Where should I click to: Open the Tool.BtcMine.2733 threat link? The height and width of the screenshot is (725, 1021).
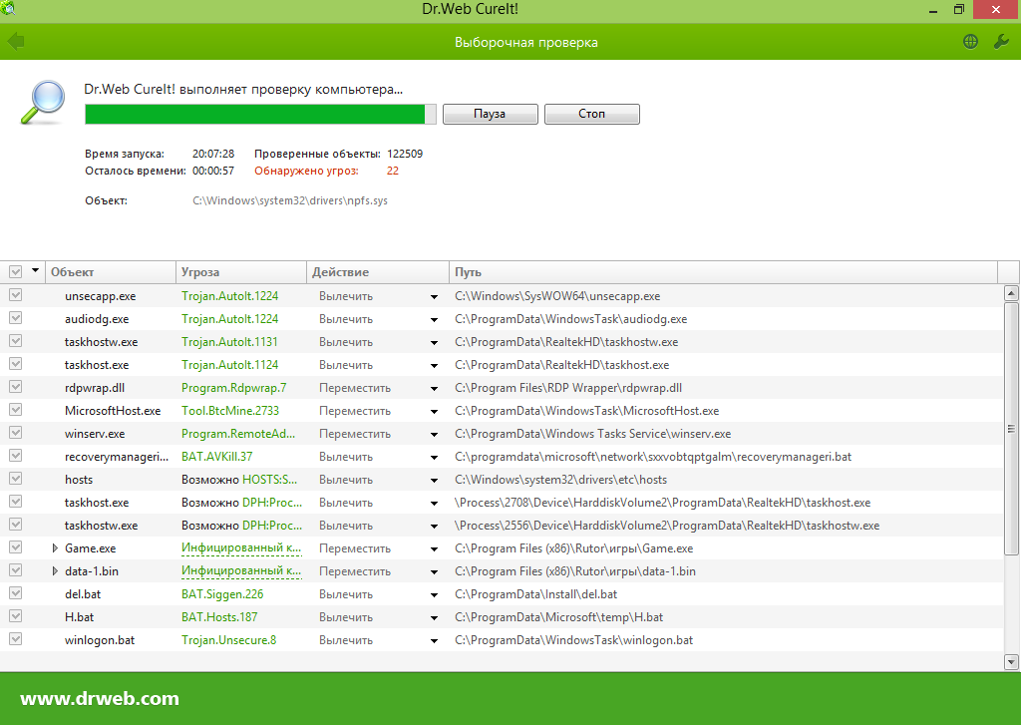coord(230,411)
